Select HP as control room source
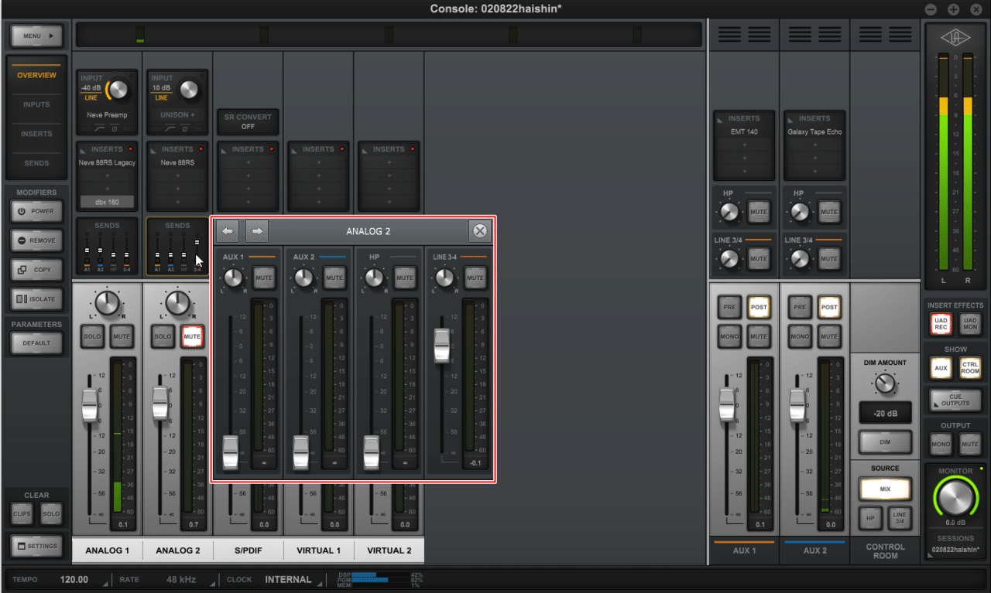The height and width of the screenshot is (593, 991). point(869,518)
